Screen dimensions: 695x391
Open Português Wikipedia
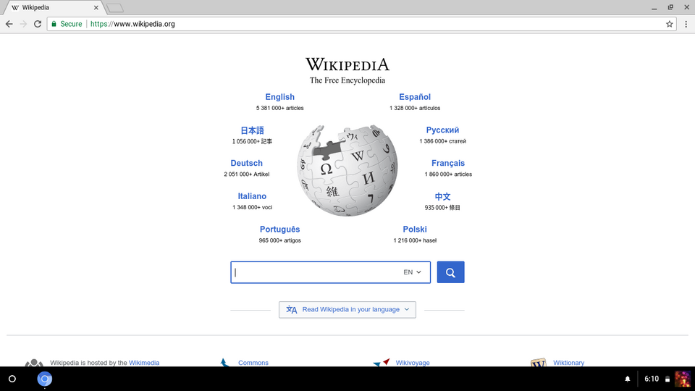point(279,230)
